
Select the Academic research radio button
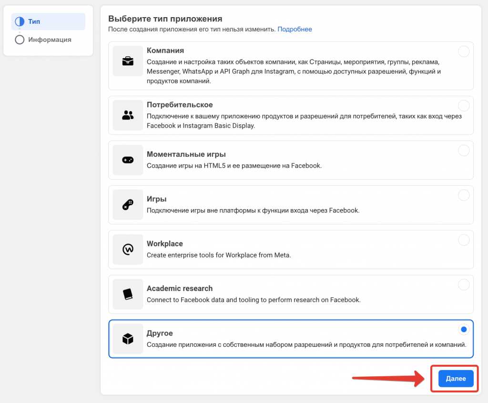click(x=464, y=285)
